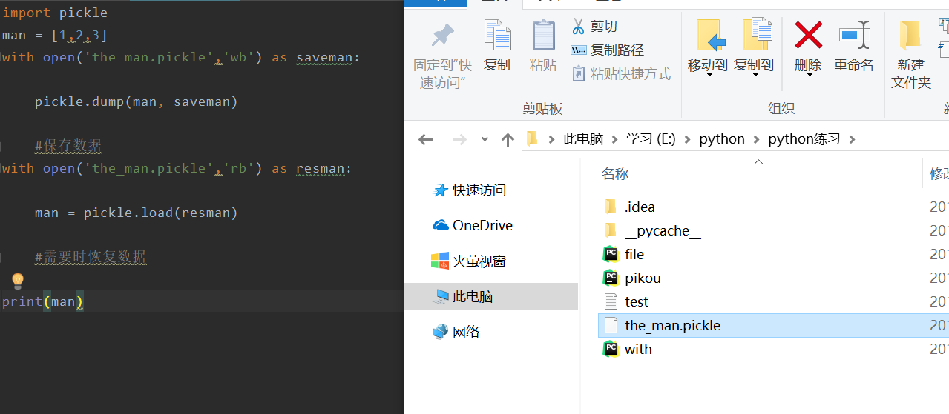Image resolution: width=949 pixels, height=414 pixels.
Task: Click 此电脑 in the address bar
Action: coord(583,139)
